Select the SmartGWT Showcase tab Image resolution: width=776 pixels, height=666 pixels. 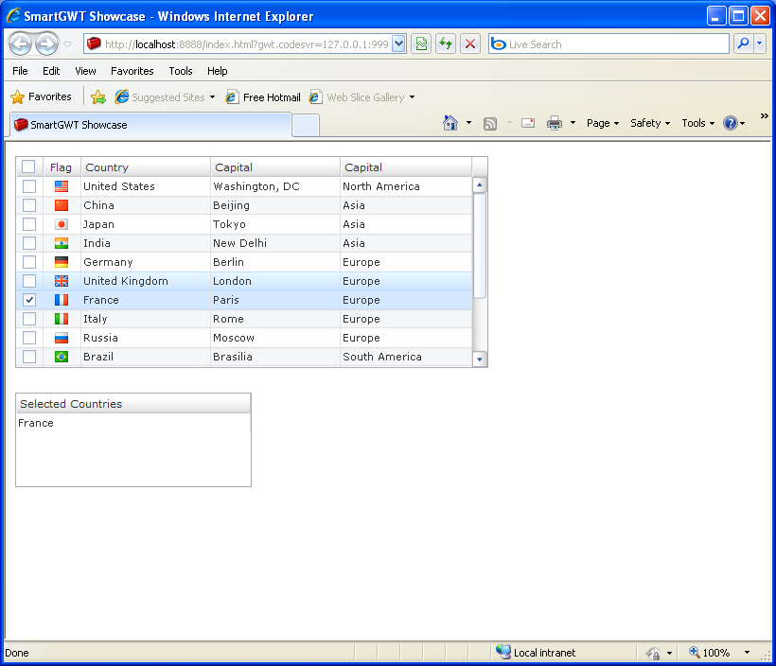click(150, 125)
